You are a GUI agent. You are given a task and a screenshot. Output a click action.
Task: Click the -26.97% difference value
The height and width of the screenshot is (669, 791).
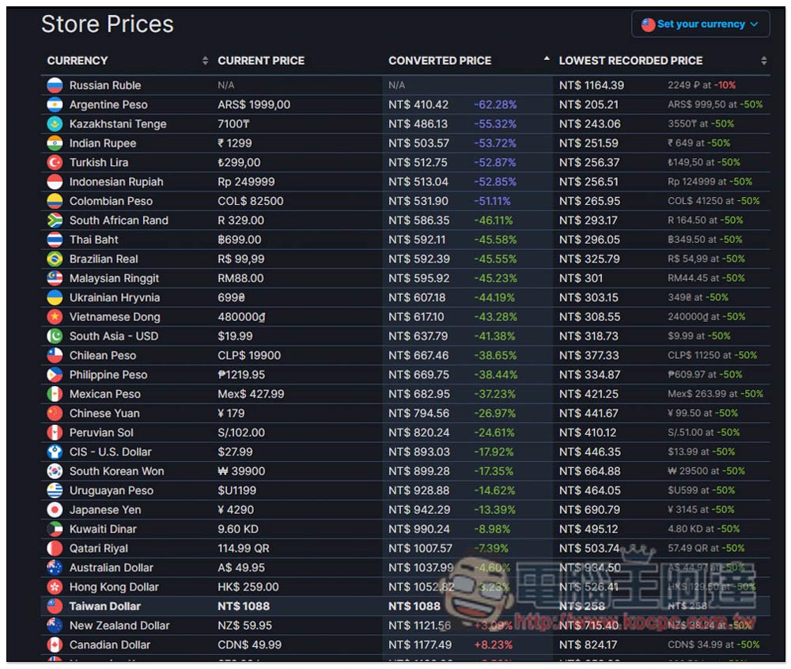pyautogui.click(x=494, y=413)
